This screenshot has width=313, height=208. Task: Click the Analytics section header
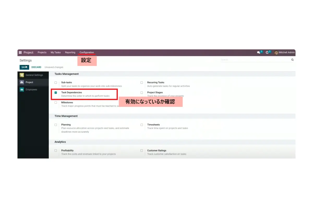[60, 142]
